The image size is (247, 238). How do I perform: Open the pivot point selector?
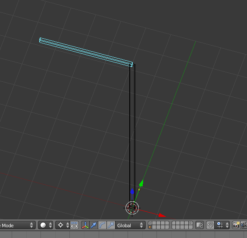pos(63,225)
